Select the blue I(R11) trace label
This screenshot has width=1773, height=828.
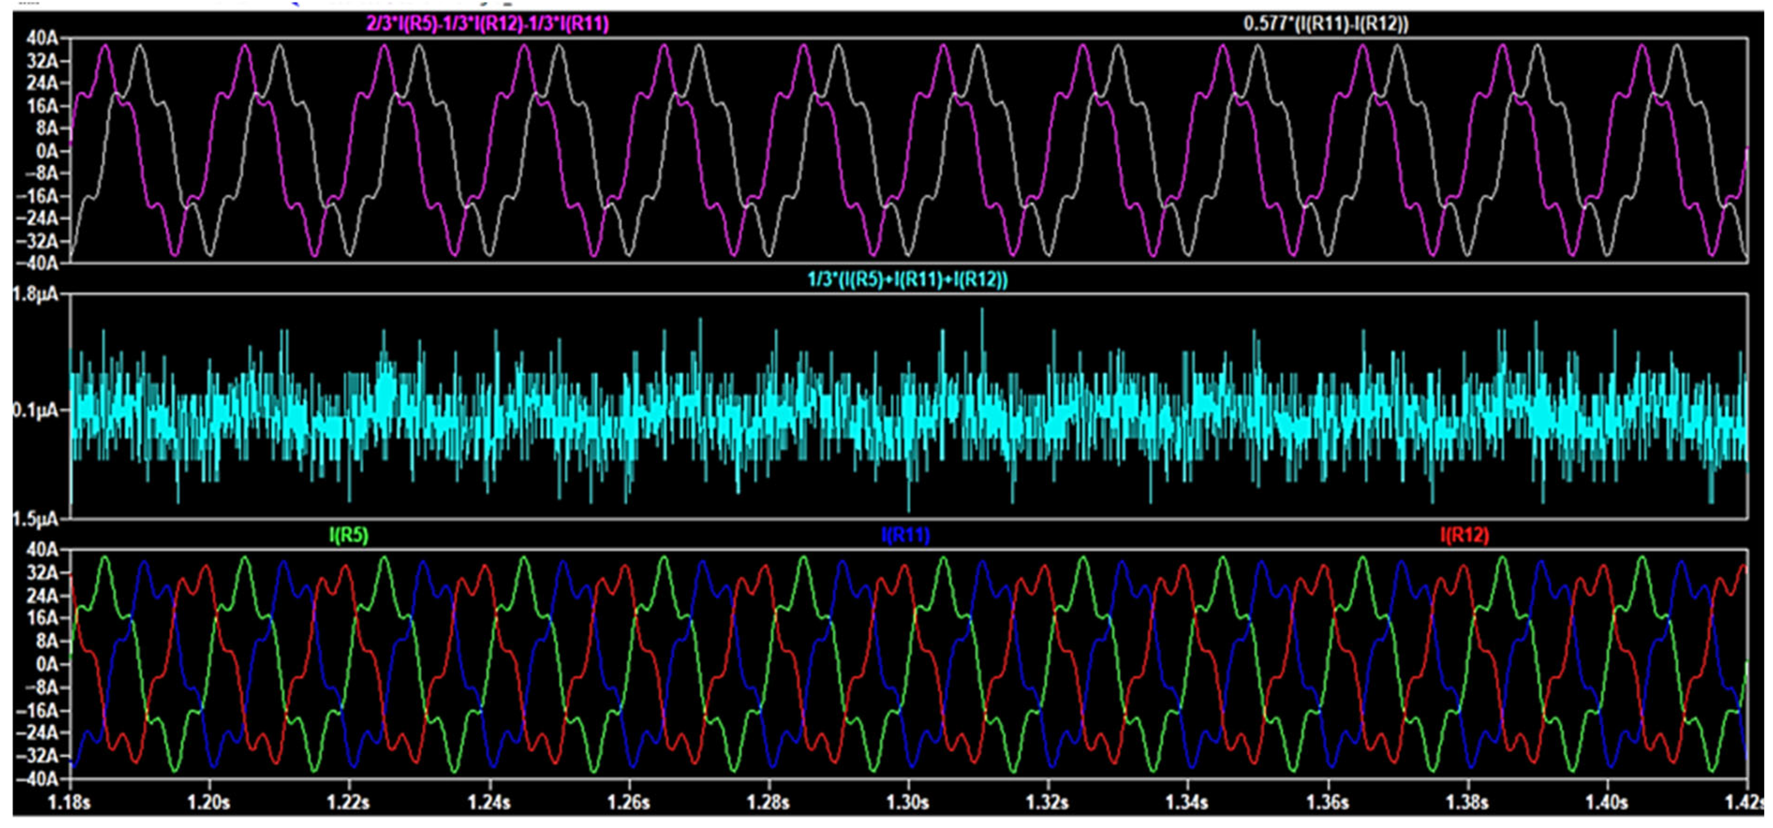click(x=906, y=535)
